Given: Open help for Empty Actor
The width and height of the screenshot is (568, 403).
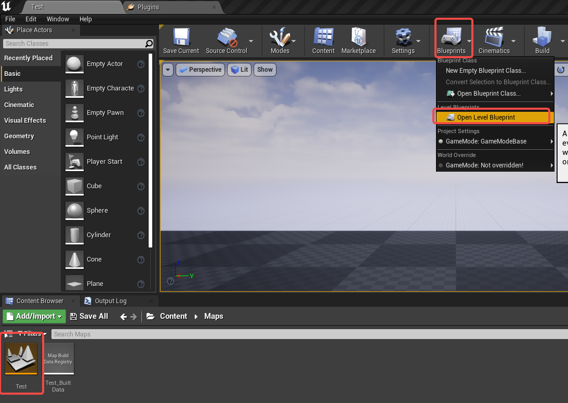Looking at the screenshot, I should (141, 64).
